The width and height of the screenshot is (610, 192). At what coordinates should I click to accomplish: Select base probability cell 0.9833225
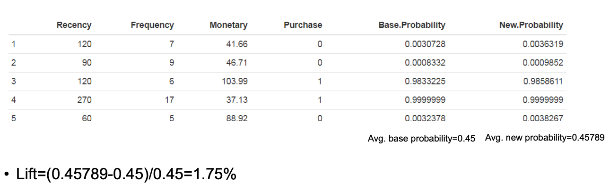point(425,82)
